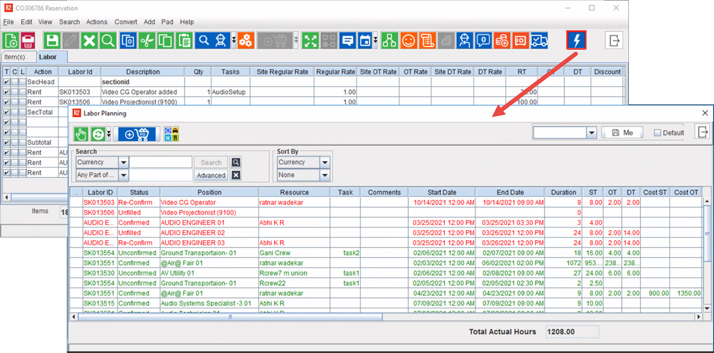The height and width of the screenshot is (353, 714).
Task: Click the Advanced search button
Action: tap(211, 175)
